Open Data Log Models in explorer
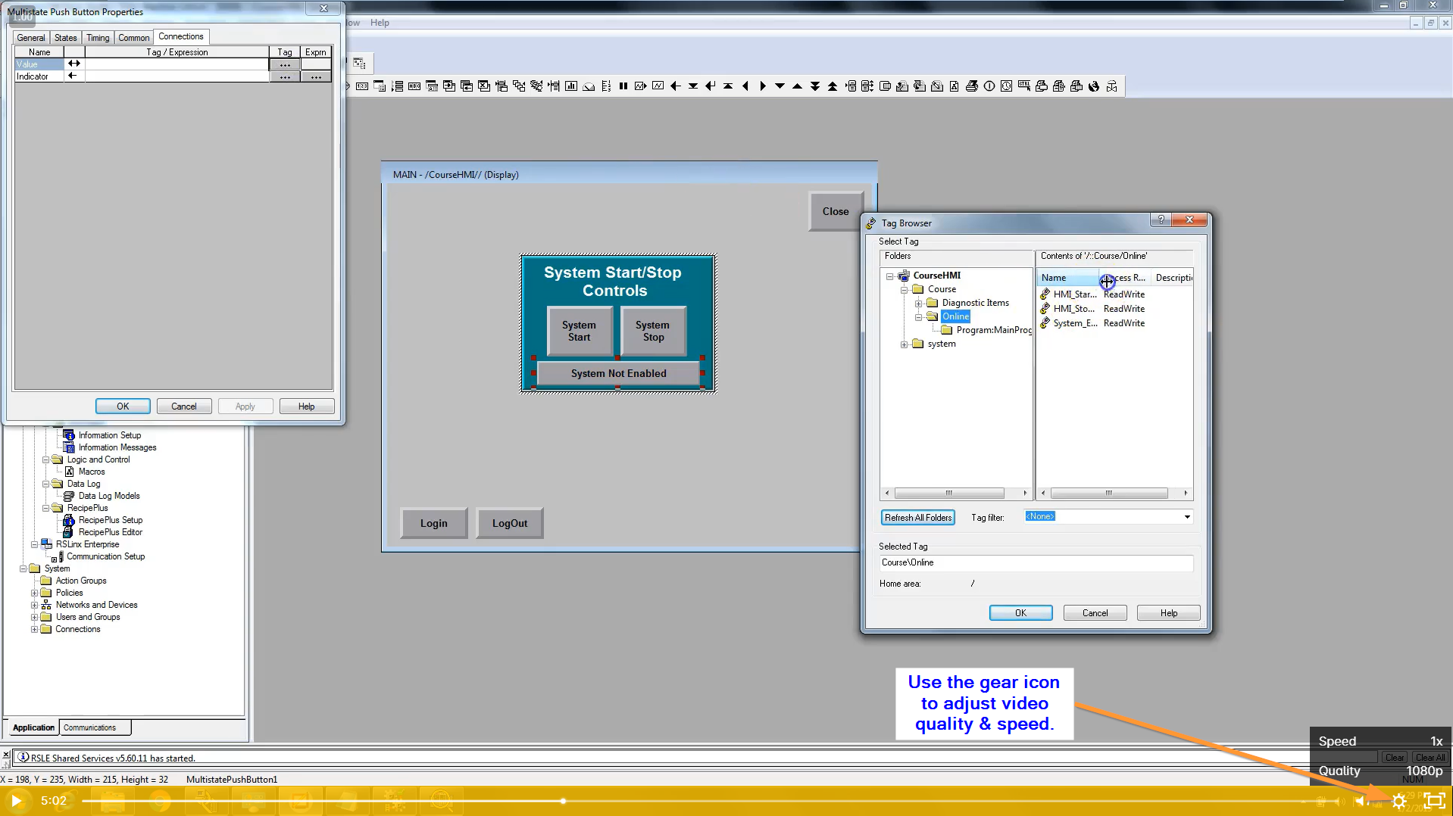The height and width of the screenshot is (816, 1453). (108, 496)
